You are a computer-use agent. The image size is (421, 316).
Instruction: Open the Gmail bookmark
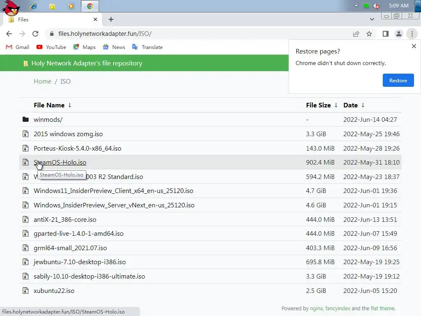click(17, 47)
